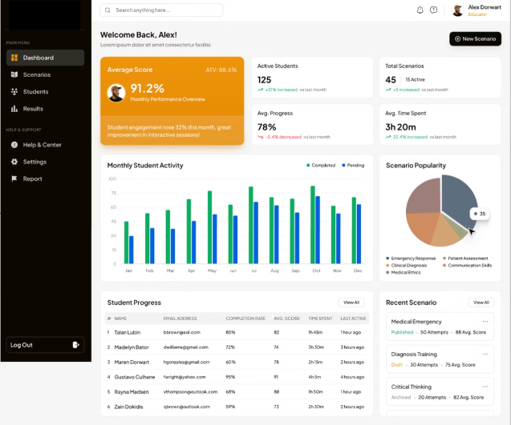Click the Search anything here field
Screen dimensions: 511x425
[161, 10]
